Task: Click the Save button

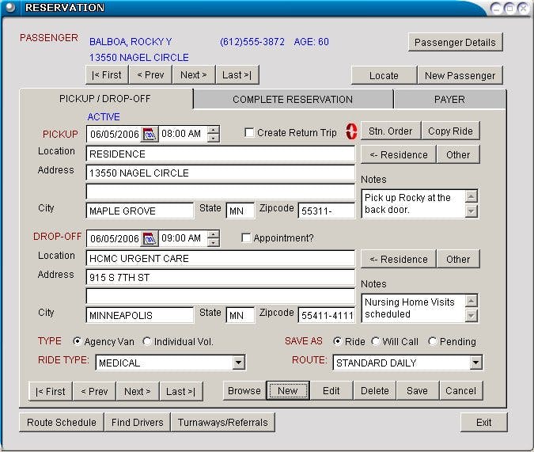Action: point(418,390)
